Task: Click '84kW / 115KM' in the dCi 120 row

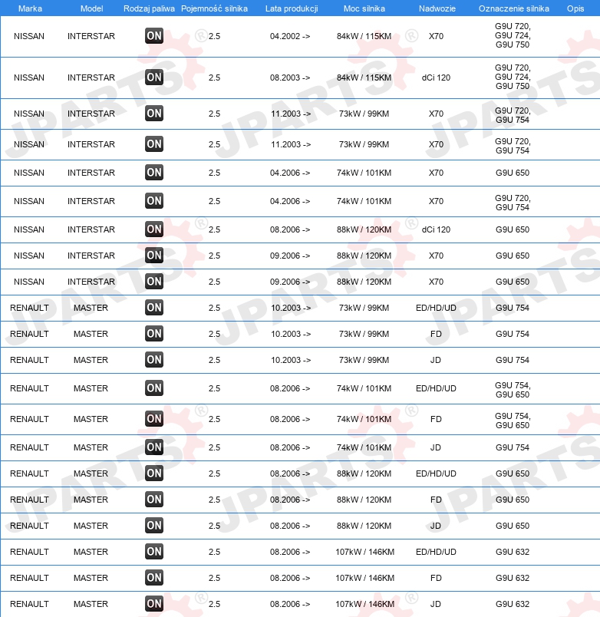Action: [364, 78]
